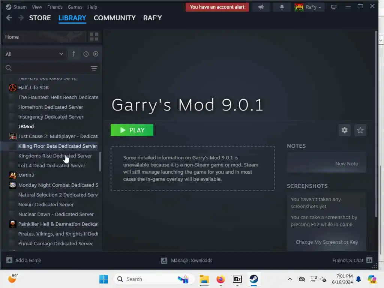Open the account alert notice
This screenshot has width=384, height=288.
point(217,7)
